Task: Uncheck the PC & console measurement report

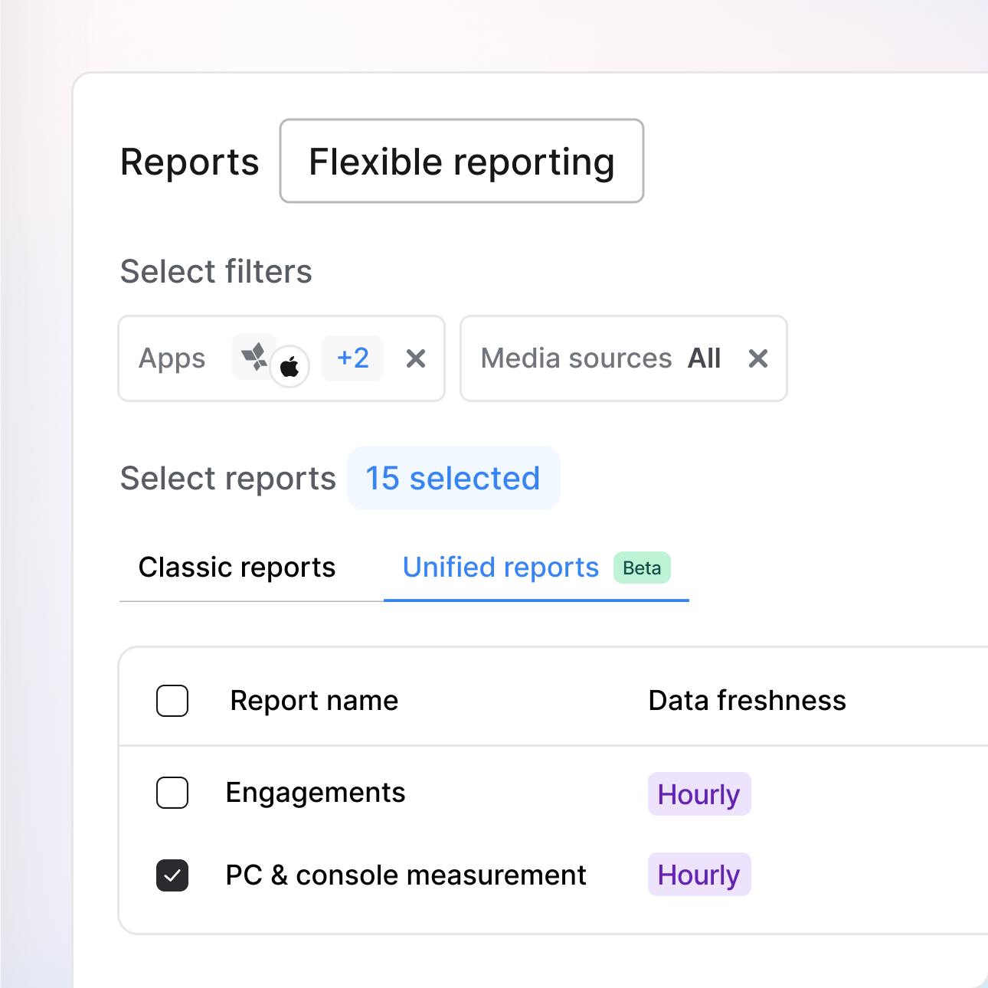Action: click(x=172, y=875)
